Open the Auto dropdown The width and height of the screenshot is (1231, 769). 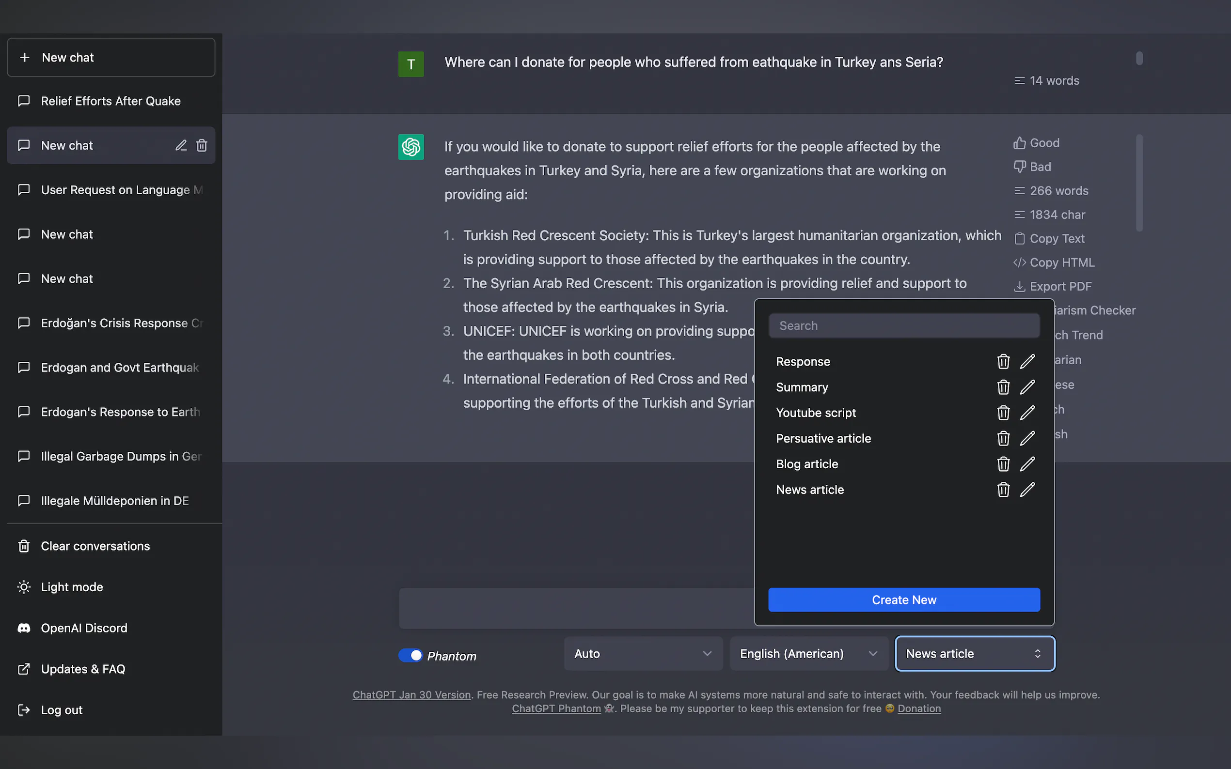[x=643, y=654]
